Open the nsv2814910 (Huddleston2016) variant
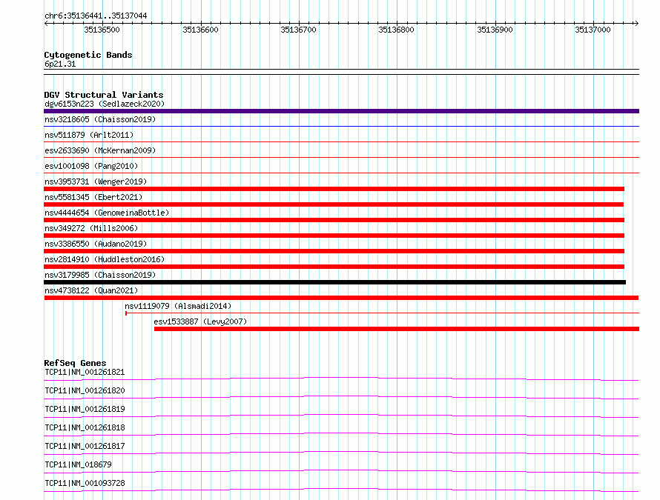660x500 pixels. coord(105,259)
